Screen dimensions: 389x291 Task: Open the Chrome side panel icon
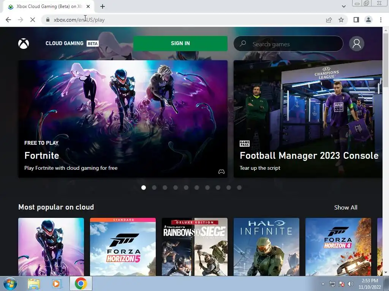point(356,20)
